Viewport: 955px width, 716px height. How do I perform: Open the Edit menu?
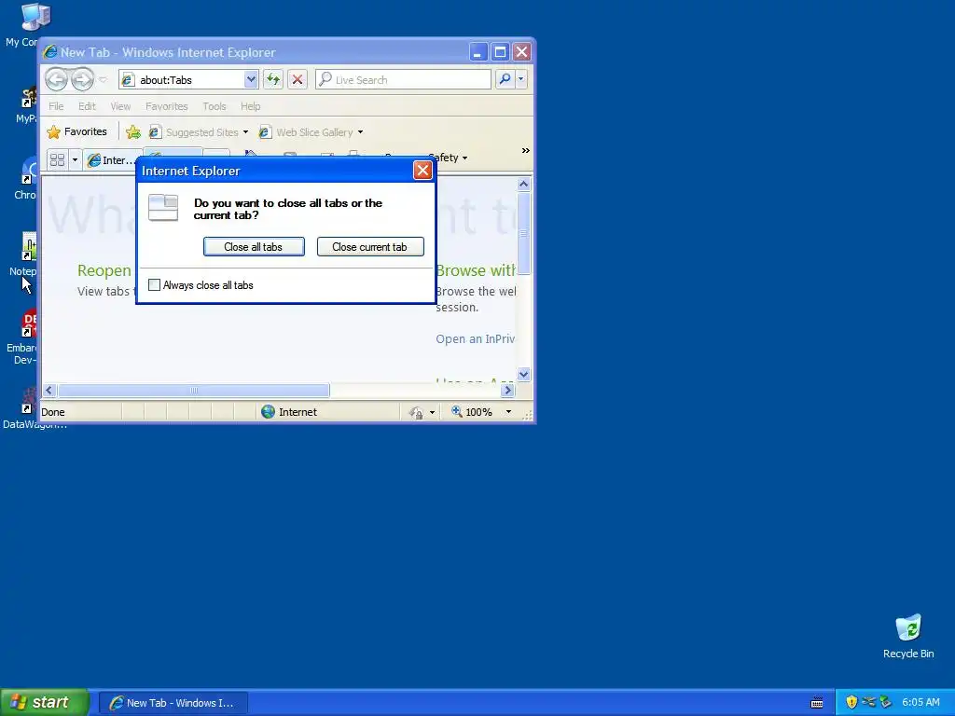point(87,106)
